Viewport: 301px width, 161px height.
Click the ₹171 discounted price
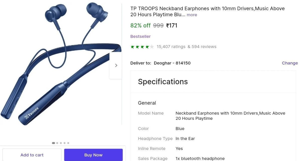172,25
